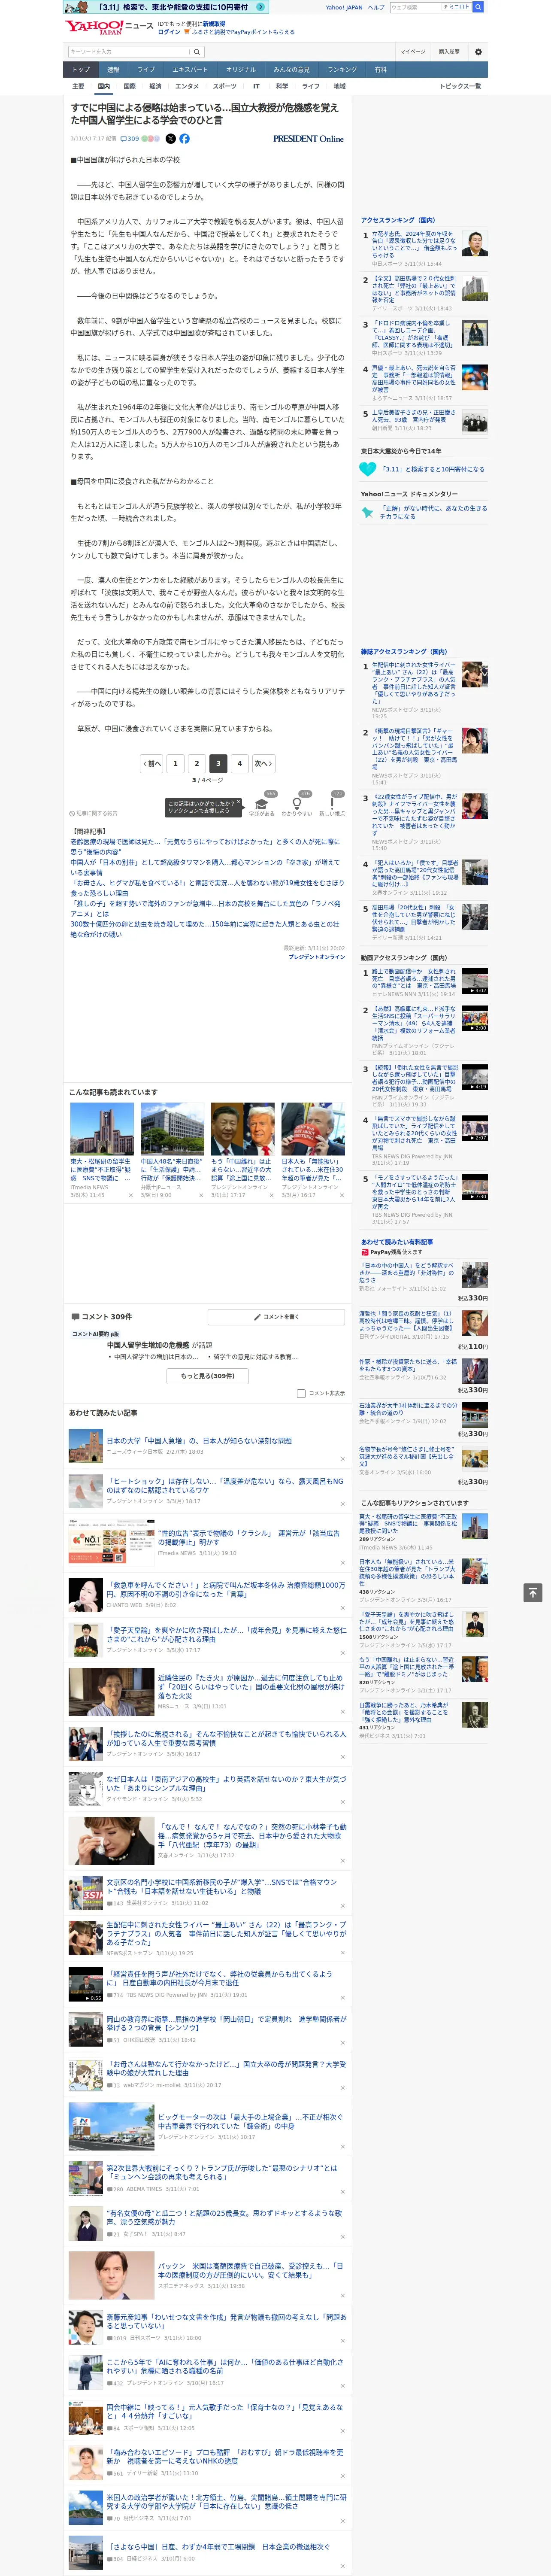This screenshot has height=2576, width=551.
Task: Open 「正解」がない時代に documentary link
Action: point(433,512)
